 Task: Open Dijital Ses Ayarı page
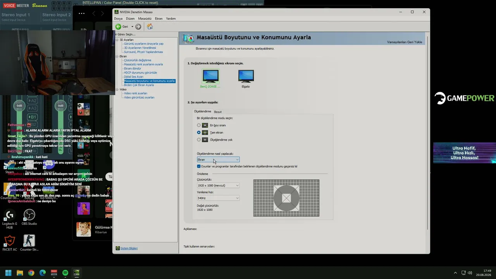coord(134,77)
